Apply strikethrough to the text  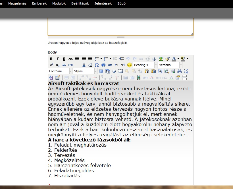70,59
